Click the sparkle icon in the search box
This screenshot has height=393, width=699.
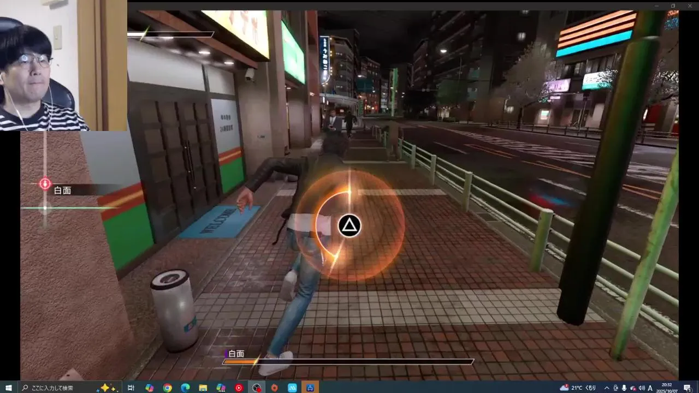[x=108, y=388]
